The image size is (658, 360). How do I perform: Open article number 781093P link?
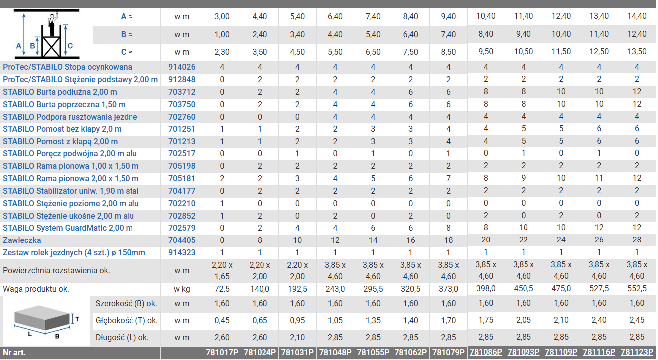(524, 352)
